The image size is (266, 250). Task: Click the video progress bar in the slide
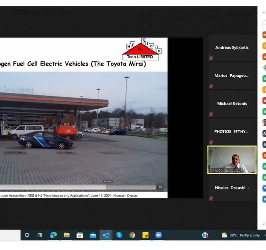tap(78, 187)
